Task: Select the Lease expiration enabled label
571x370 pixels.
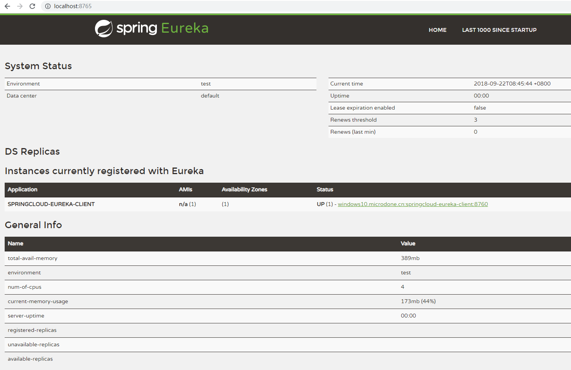Action: [x=363, y=108]
